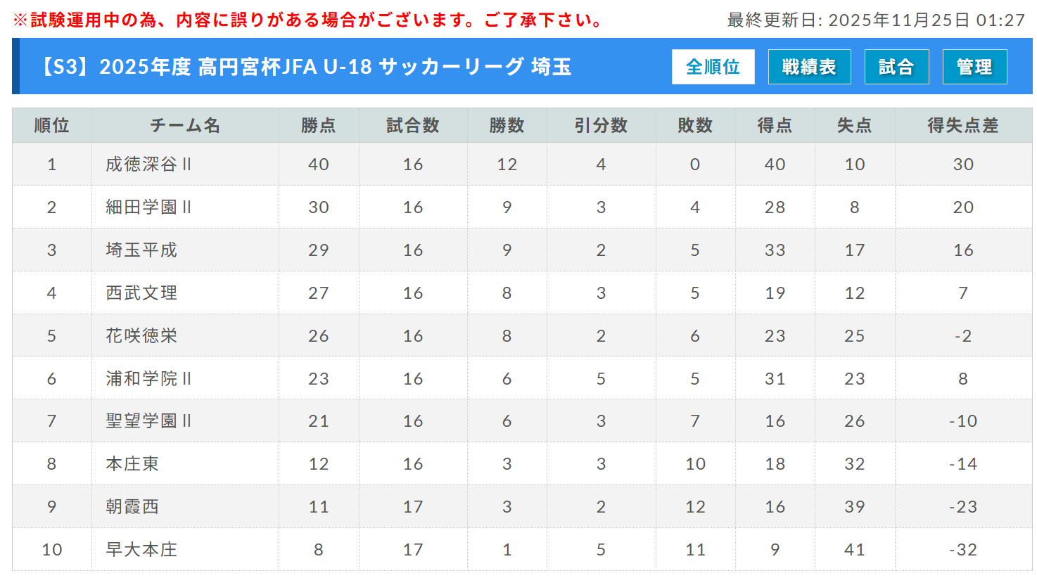The width and height of the screenshot is (1037, 585).
Task: Click team name 埼玉平成
Action: click(141, 250)
